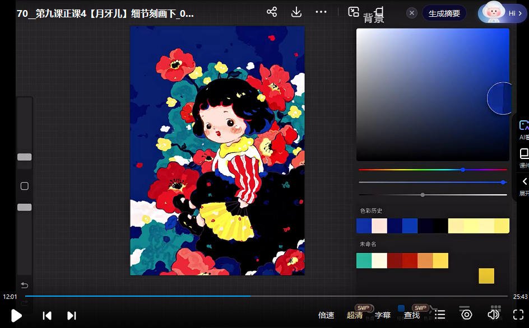Open the more options ellipsis menu

point(321,11)
